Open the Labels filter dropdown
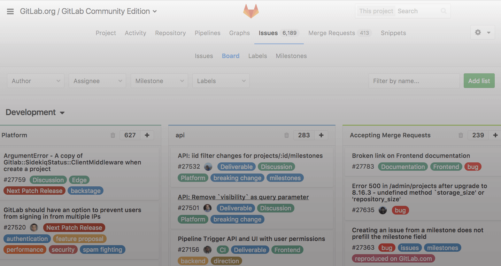Viewport: 501px width, 266px height. coord(221,81)
